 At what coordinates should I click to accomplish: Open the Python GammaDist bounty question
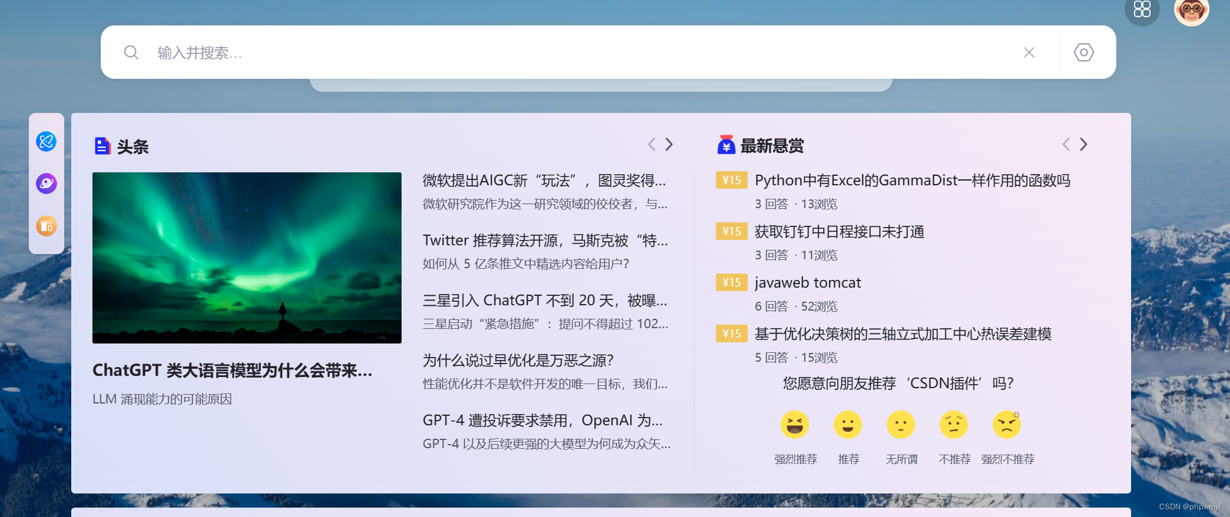[913, 181]
